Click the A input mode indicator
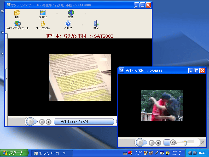 [136, 153]
